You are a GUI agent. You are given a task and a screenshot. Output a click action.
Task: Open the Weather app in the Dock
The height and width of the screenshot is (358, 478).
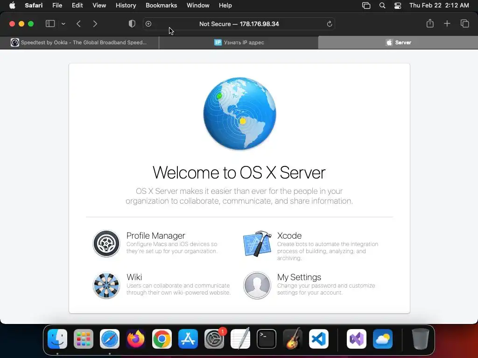(x=383, y=339)
